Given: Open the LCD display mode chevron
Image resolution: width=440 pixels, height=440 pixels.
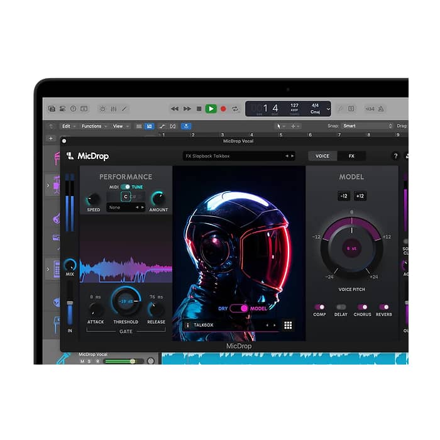Looking at the screenshot, I should (x=328, y=109).
